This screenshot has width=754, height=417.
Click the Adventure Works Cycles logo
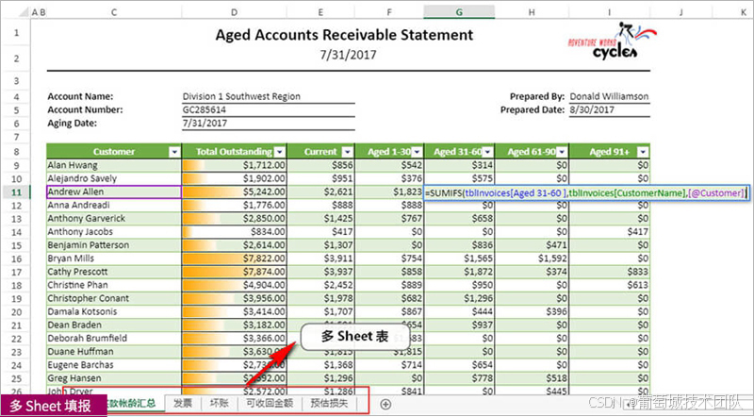tap(612, 41)
